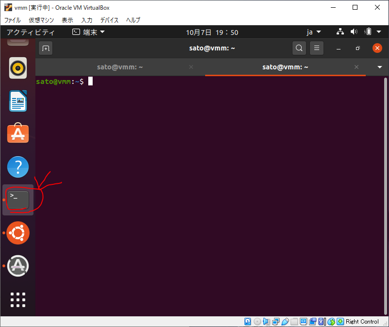The height and width of the screenshot is (327, 389).
Task: Open the 仮想マシン menu
Action: 41,20
